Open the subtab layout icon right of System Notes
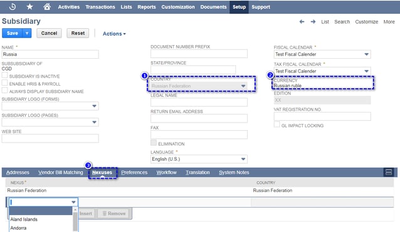 coord(389,172)
